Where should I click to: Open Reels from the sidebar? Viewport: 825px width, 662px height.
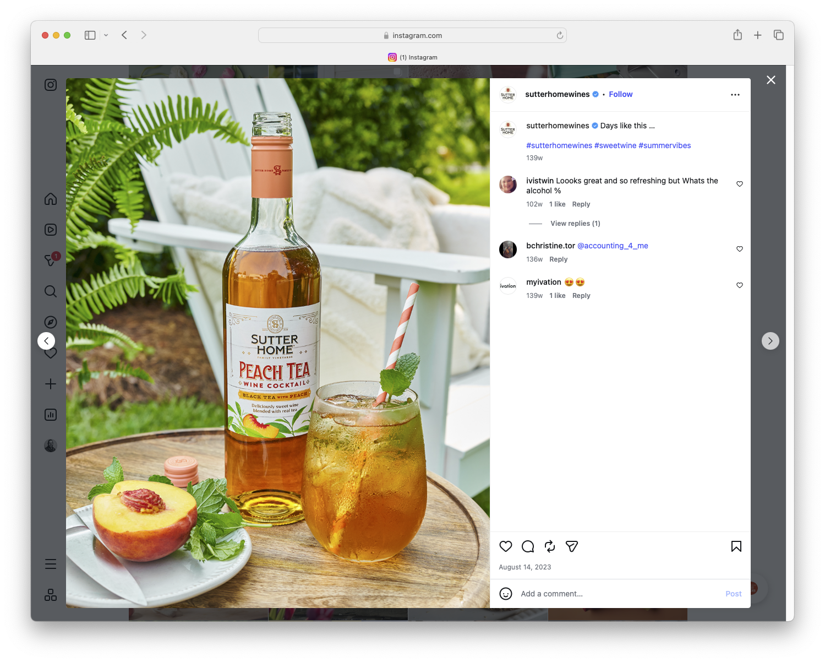point(51,230)
